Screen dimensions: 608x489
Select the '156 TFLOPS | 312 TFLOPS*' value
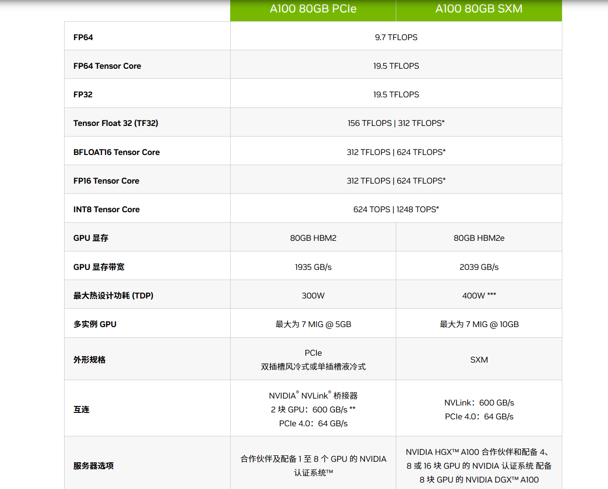[x=396, y=123]
